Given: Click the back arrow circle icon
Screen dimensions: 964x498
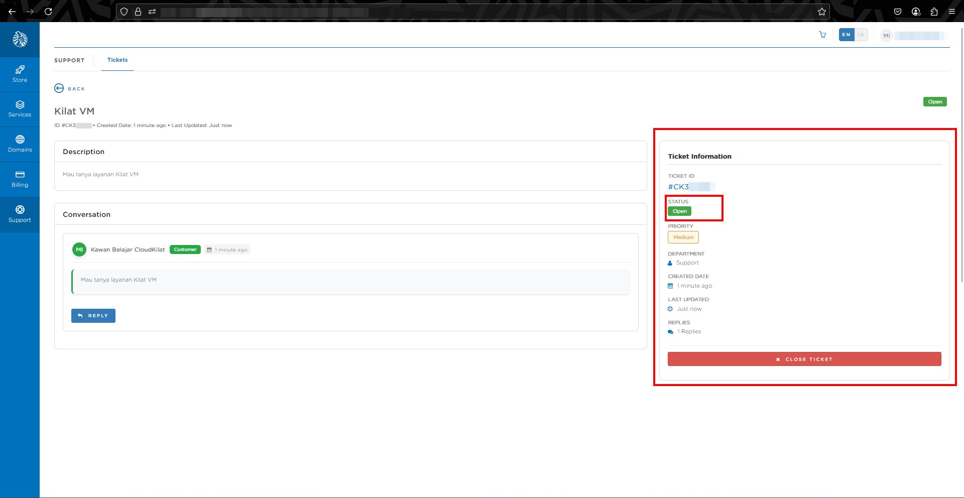Looking at the screenshot, I should [x=59, y=88].
